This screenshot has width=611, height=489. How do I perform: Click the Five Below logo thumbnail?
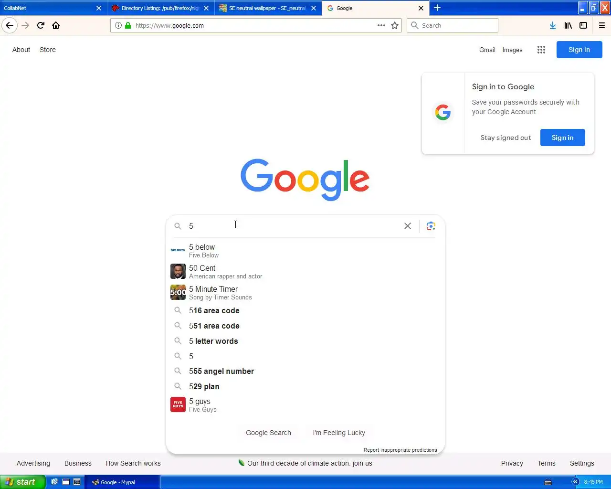tap(178, 250)
